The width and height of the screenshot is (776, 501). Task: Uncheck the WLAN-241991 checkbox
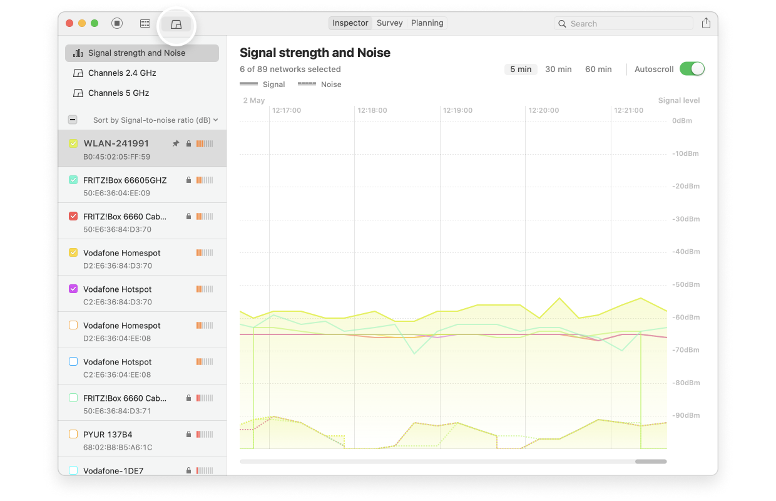click(73, 143)
